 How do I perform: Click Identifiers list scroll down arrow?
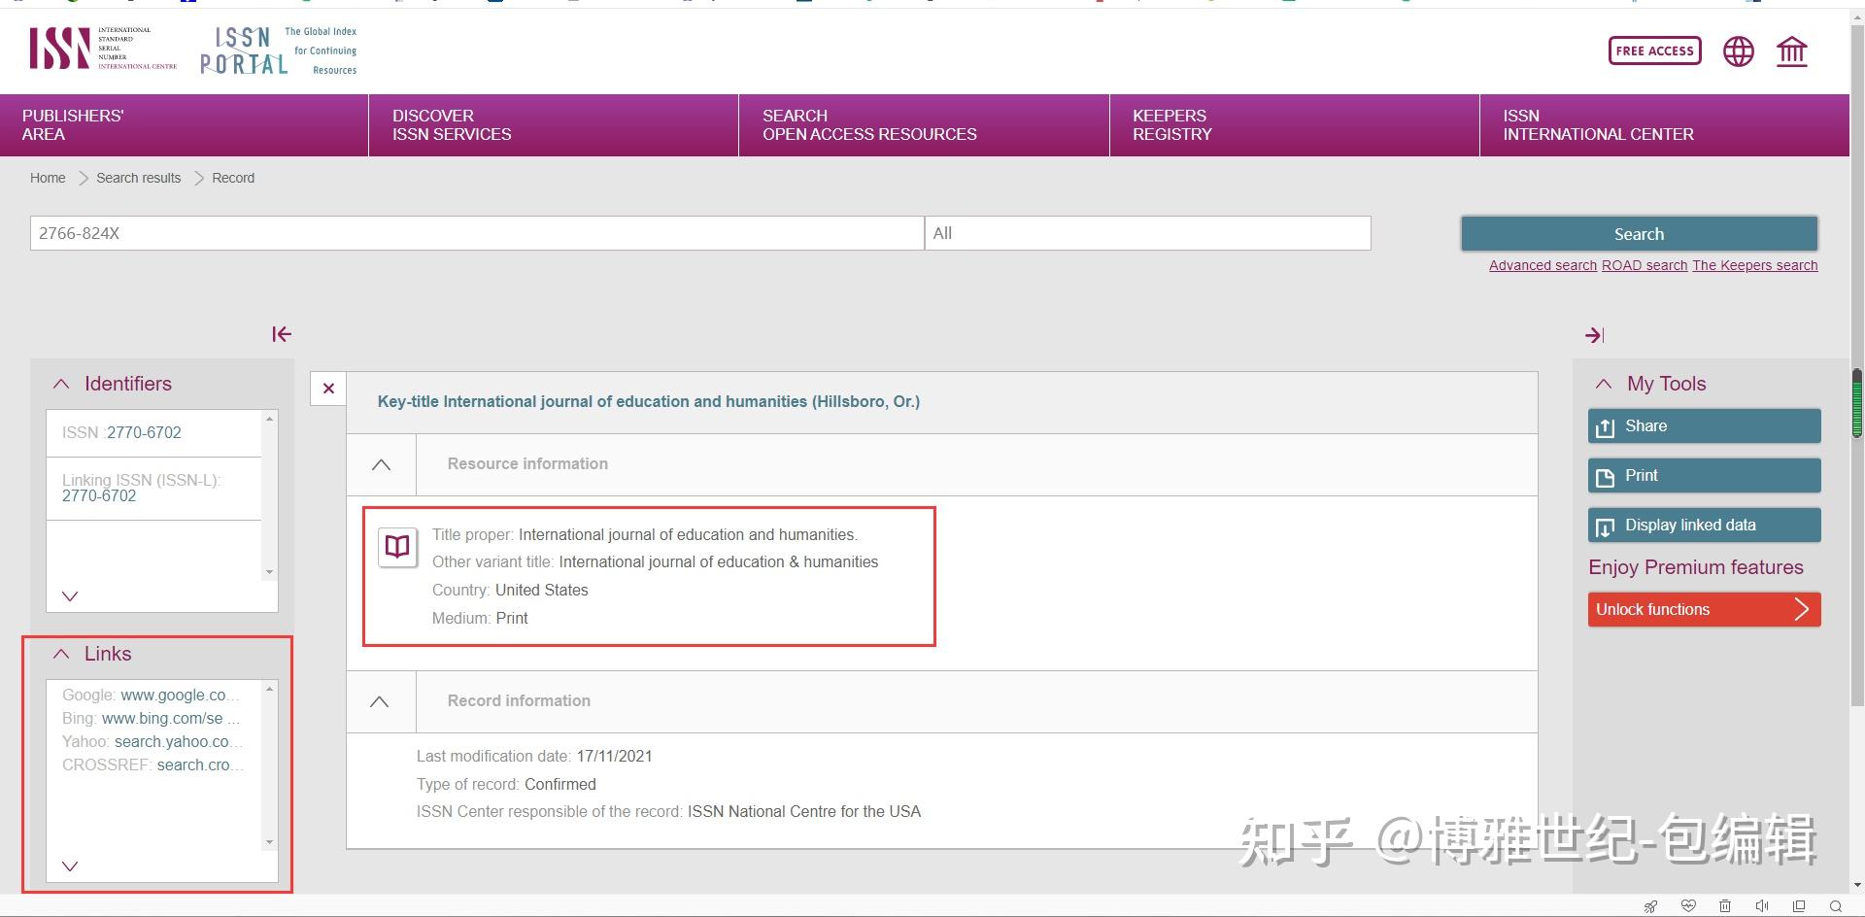click(269, 572)
